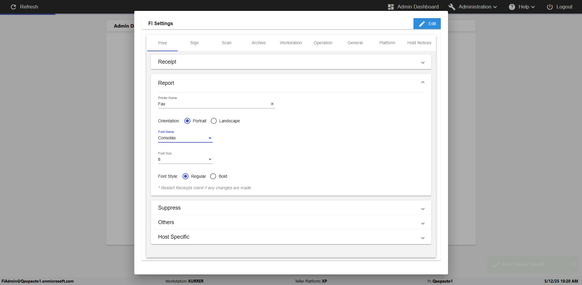582x285 pixels.
Task: Click the Help question mark icon
Action: point(512,7)
